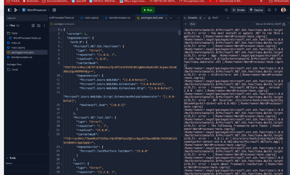The height and width of the screenshot is (175, 290).
Task: Collapse the Tools section
Action: [7, 158]
